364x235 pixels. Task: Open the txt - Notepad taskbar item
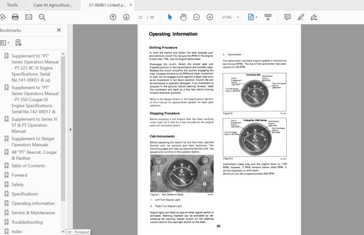(x=78, y=232)
